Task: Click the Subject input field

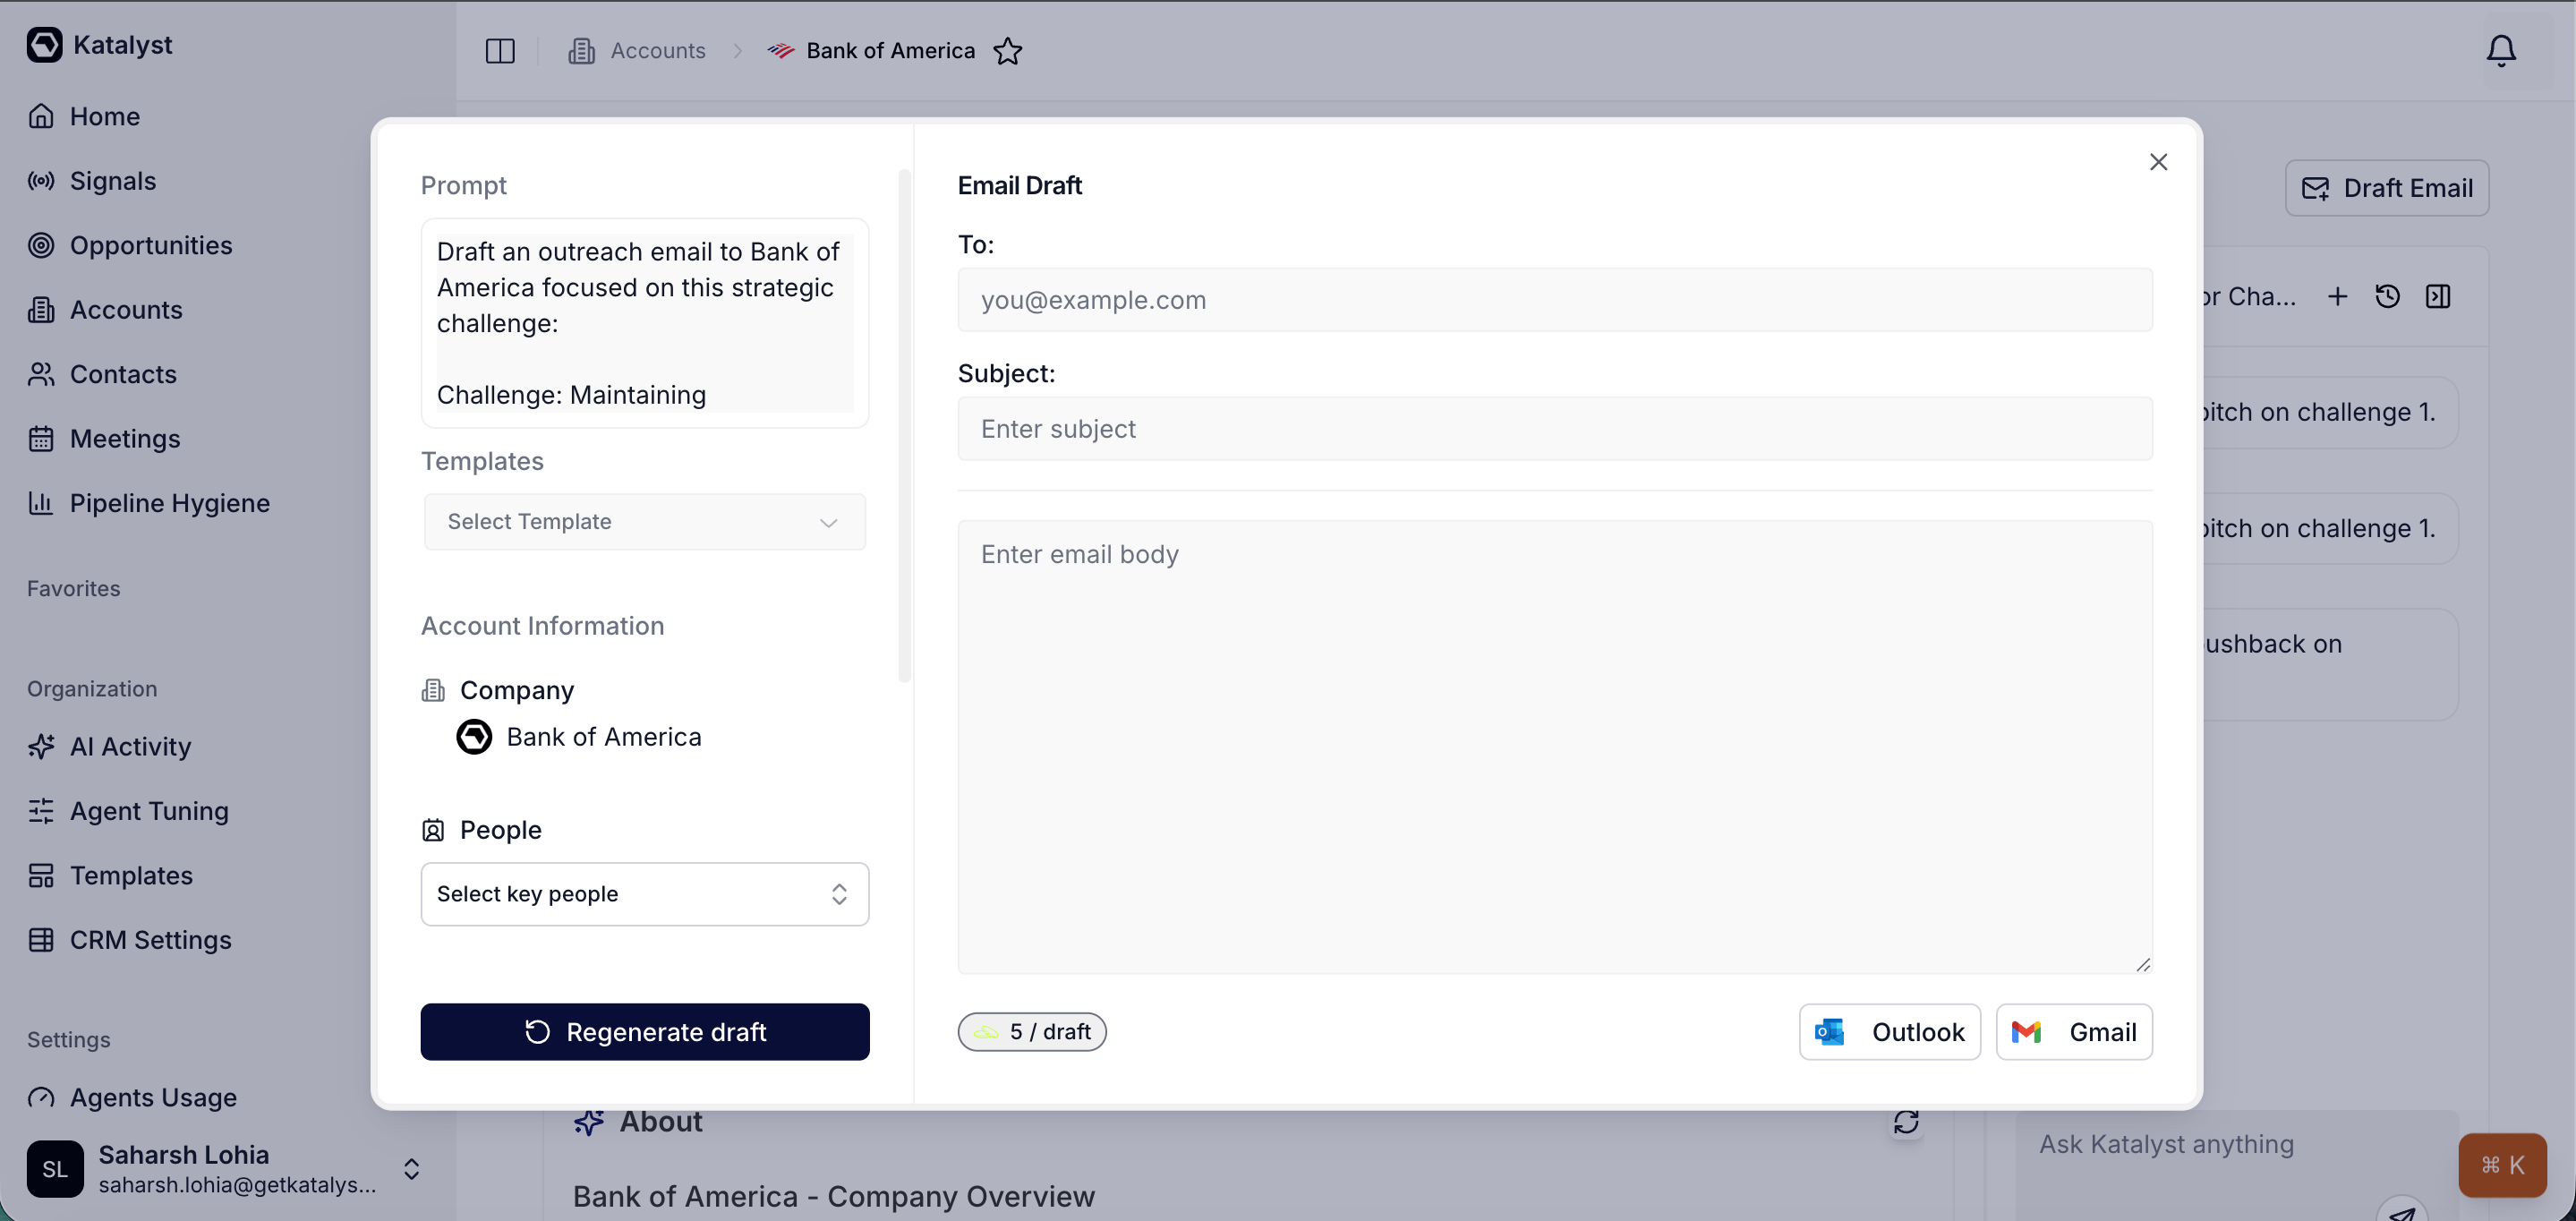Action: [x=1555, y=429]
